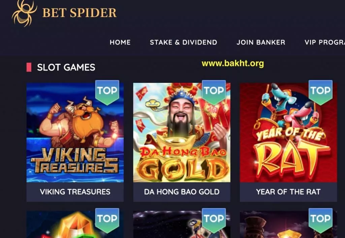The height and width of the screenshot is (238, 345).
Task: Click the TOP badge on Da Hong Bao Gold
Action: pos(214,92)
